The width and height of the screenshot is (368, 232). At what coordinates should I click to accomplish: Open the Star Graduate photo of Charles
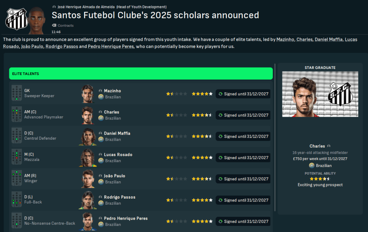pos(320,94)
